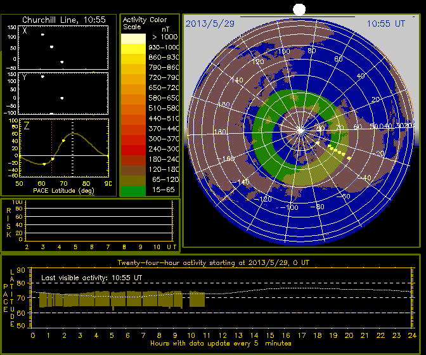Viewport: 426px width, 355px height.
Task: Click the '-80' longitude label on polar map
Action: (317, 207)
